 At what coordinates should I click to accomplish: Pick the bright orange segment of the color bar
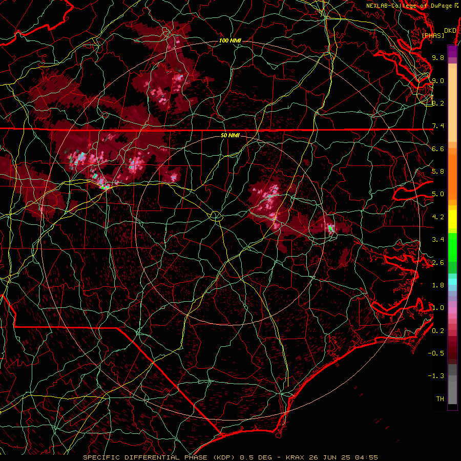pos(452,176)
